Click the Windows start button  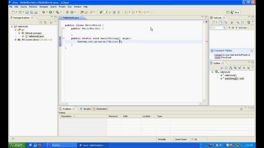tap(17, 145)
